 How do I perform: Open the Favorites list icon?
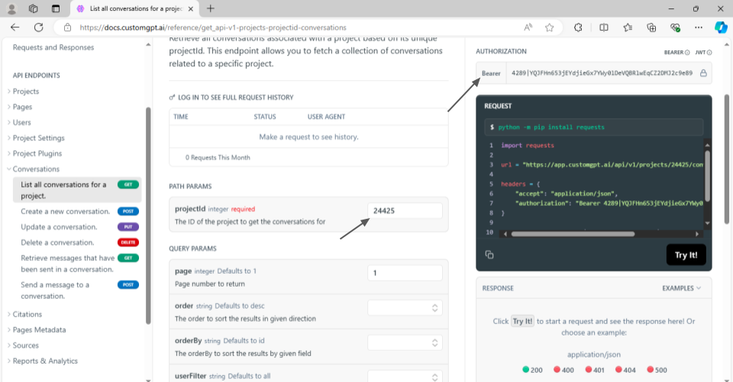coord(628,27)
